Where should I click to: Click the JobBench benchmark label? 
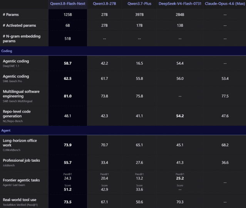pos(8,166)
